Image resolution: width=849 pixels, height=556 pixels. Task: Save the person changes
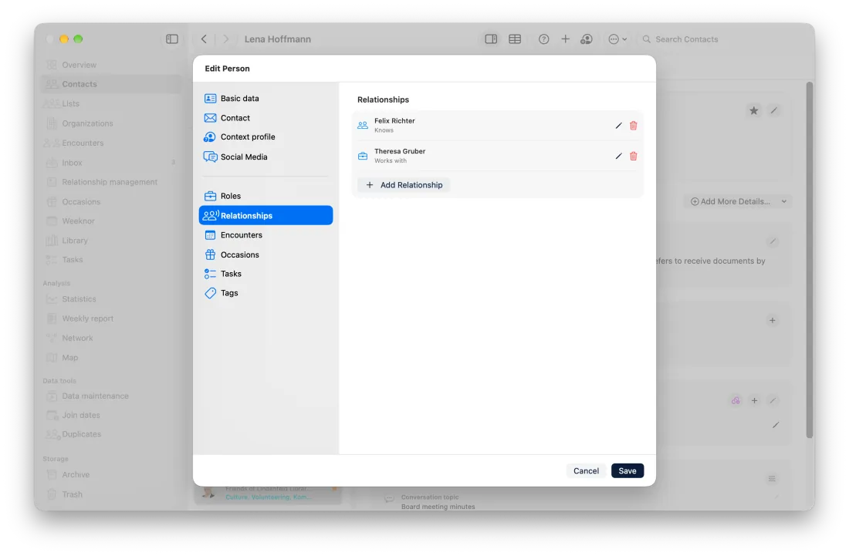tap(627, 470)
